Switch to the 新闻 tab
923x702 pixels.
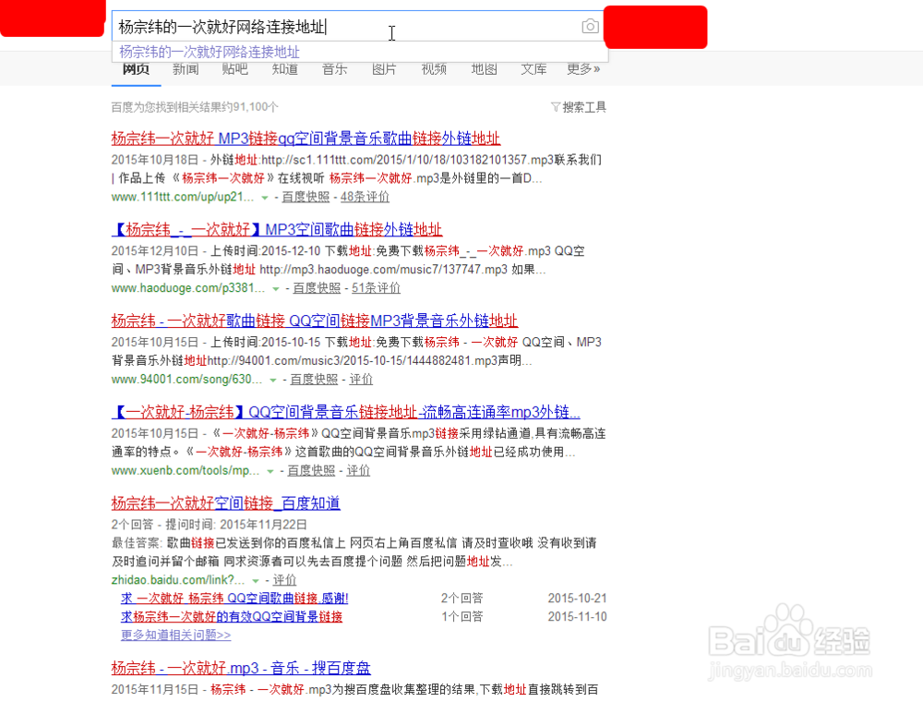[186, 69]
